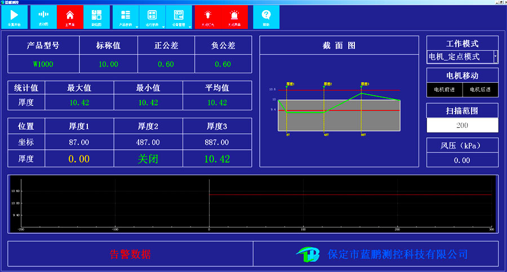Toggle the red alarm siren sound icon
Viewport: 507px width, 272px height.
point(234,15)
